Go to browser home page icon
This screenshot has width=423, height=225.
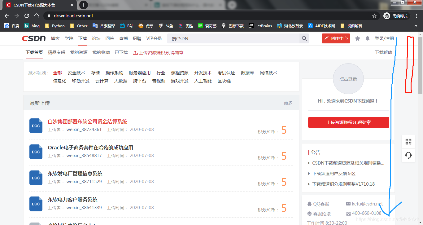pos(37,16)
